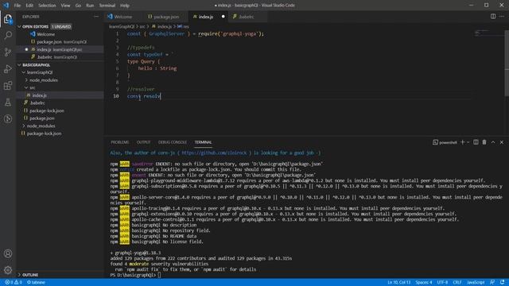The height and width of the screenshot is (286, 509).
Task: Click the errors and warnings status indicator
Action: [14, 283]
